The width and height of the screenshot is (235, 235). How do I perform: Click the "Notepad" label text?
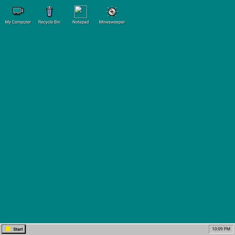[x=81, y=22]
